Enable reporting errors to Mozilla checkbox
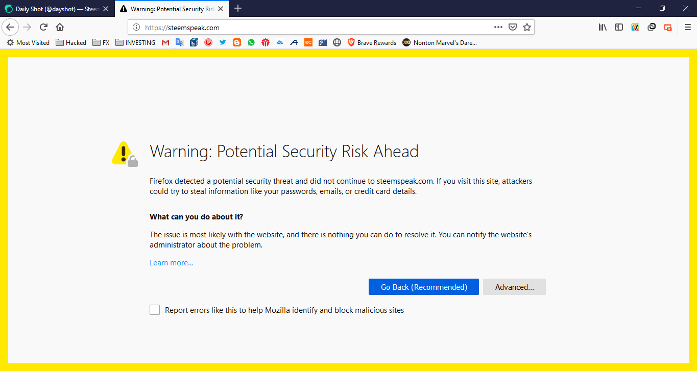Screen dimensions: 697x371 (155, 310)
